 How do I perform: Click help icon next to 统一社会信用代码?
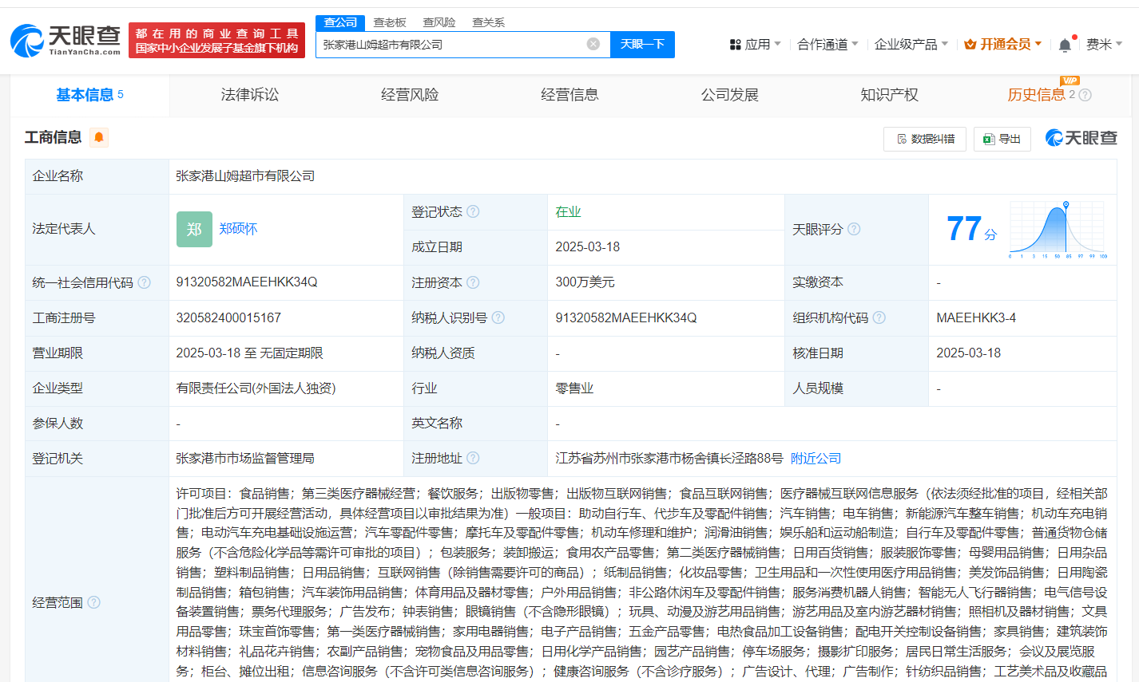[144, 283]
